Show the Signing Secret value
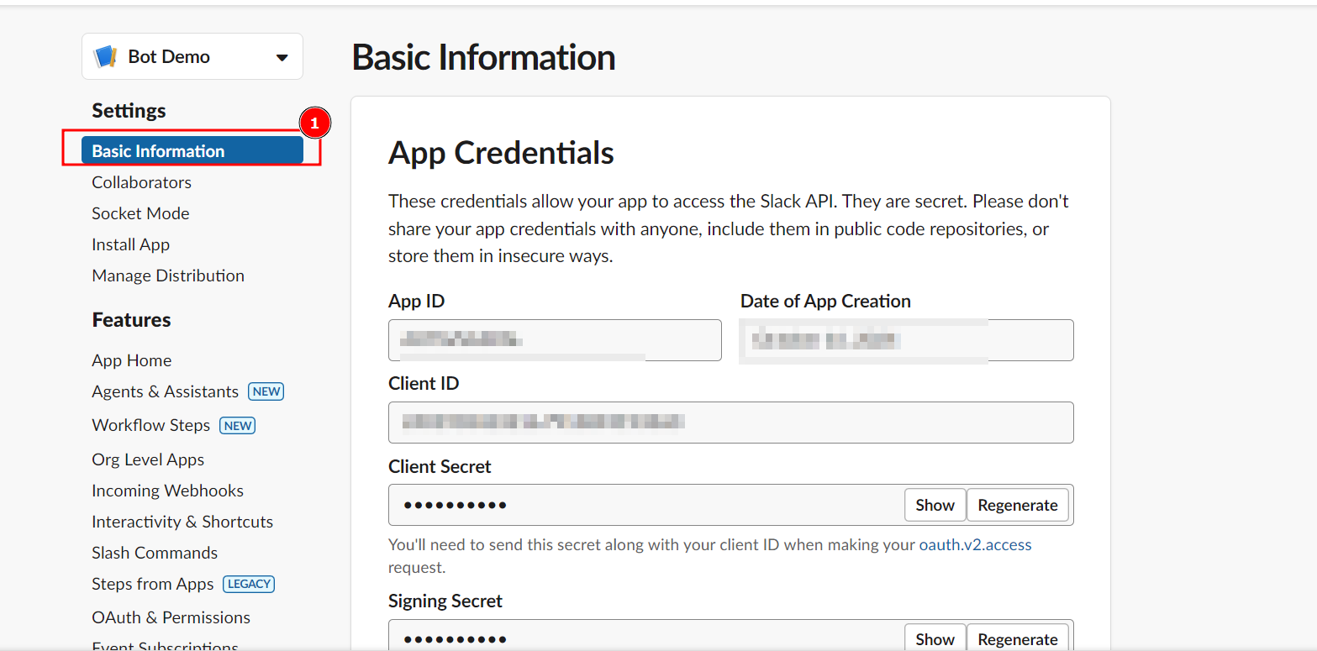1317x651 pixels. click(x=935, y=638)
